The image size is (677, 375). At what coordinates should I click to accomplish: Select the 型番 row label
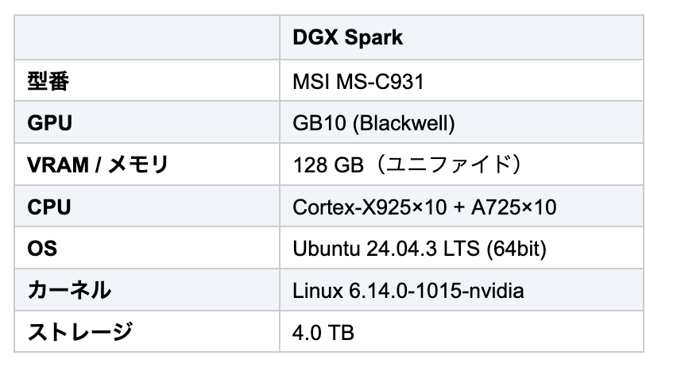(48, 81)
